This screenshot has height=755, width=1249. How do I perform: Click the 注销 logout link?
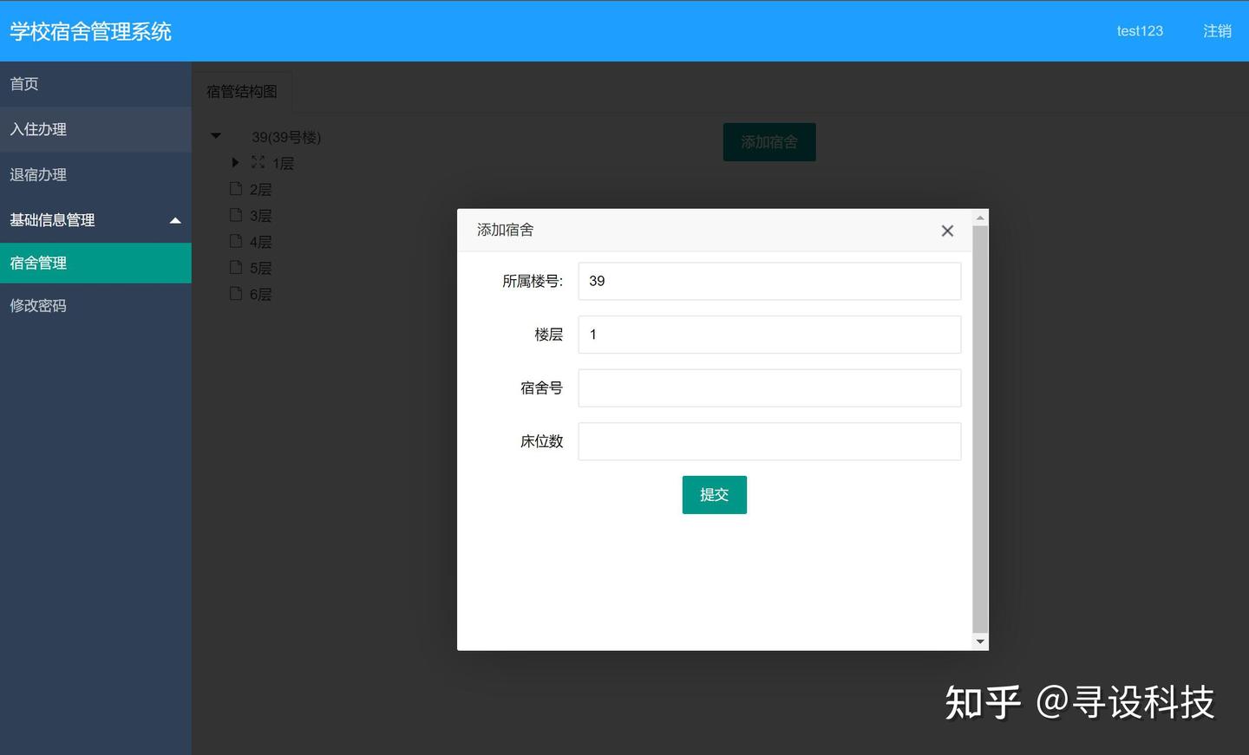tap(1217, 30)
